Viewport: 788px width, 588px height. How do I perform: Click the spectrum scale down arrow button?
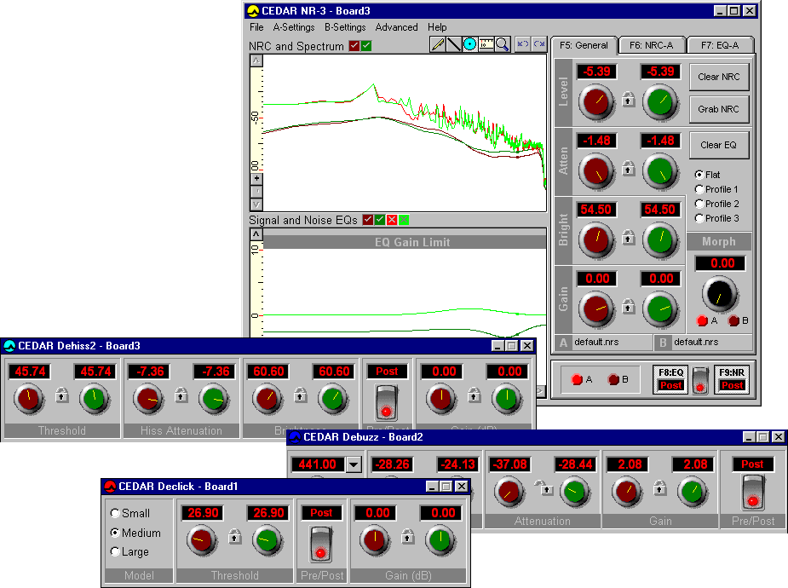(256, 205)
